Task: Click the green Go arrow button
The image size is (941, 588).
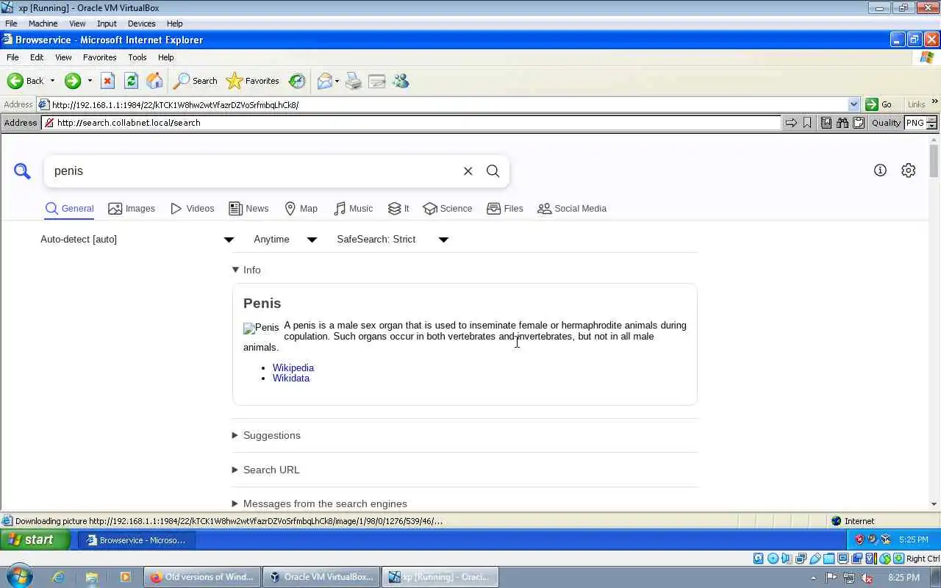Action: pos(879,104)
